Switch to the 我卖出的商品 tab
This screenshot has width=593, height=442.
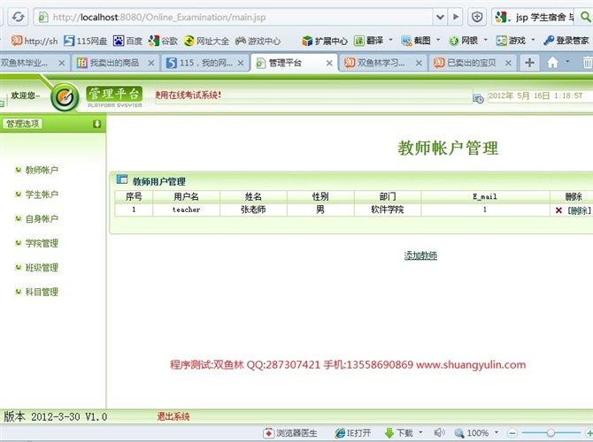[113, 63]
